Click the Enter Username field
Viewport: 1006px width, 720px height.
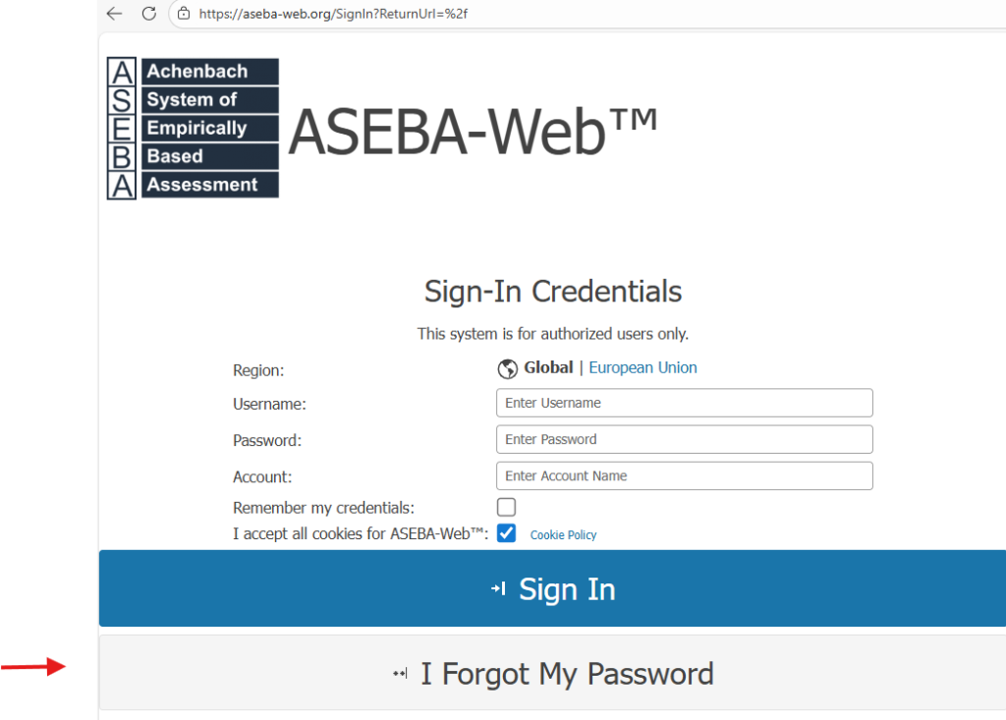(x=684, y=403)
